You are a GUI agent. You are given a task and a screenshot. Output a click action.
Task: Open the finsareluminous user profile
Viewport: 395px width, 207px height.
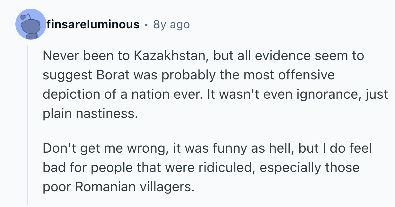pos(93,24)
